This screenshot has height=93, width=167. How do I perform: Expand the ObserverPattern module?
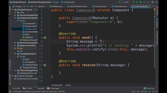[15, 45]
